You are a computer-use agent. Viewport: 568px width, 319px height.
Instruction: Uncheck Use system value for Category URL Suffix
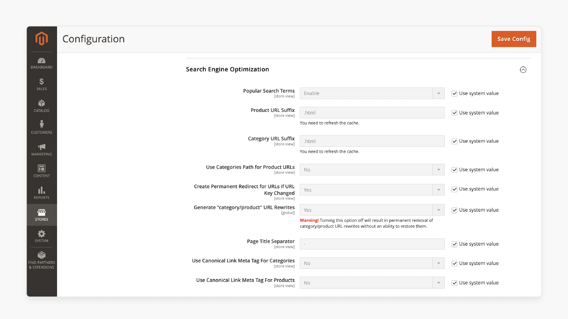point(454,141)
